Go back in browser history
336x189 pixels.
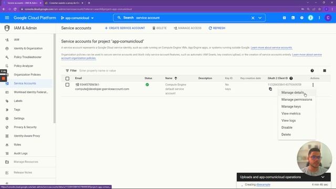pyautogui.click(x=4, y=9)
